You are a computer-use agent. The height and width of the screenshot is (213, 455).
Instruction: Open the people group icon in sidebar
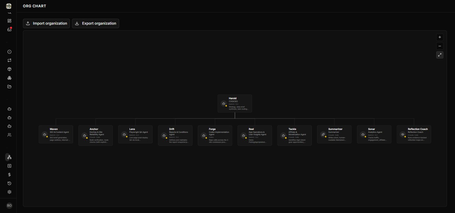tap(9, 135)
